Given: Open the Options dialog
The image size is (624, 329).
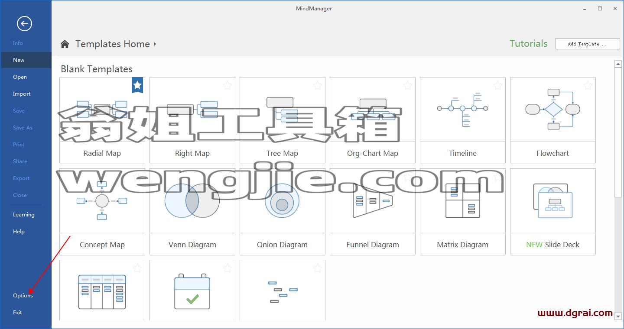Looking at the screenshot, I should point(26,296).
